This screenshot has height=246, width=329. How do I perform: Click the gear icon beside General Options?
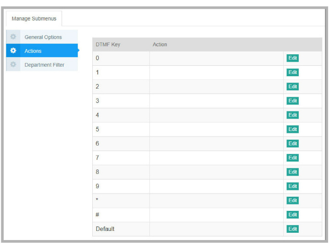pyautogui.click(x=13, y=37)
